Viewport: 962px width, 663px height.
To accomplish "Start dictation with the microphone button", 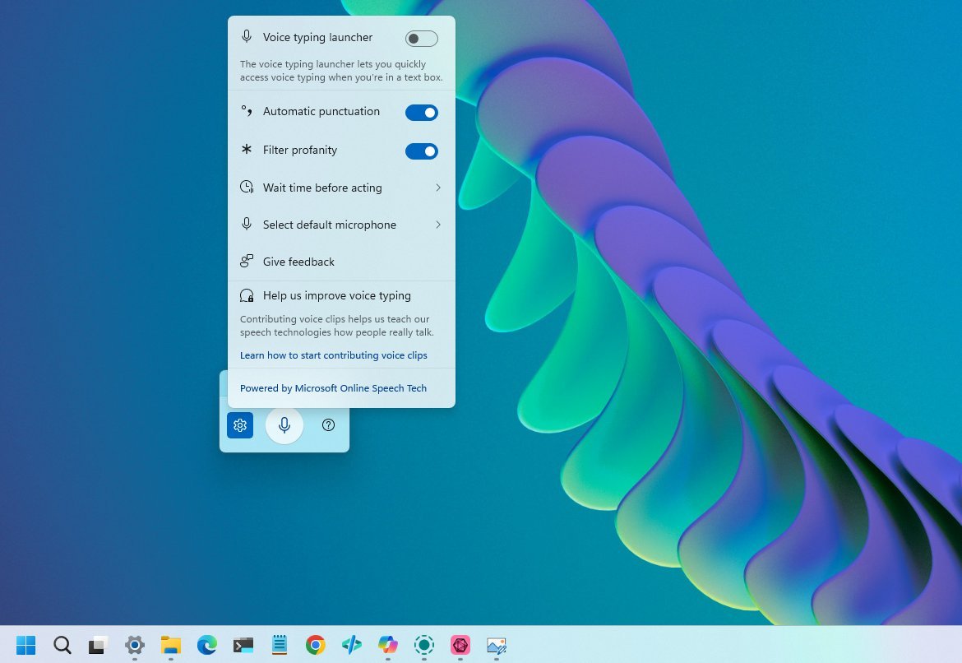I will [284, 425].
